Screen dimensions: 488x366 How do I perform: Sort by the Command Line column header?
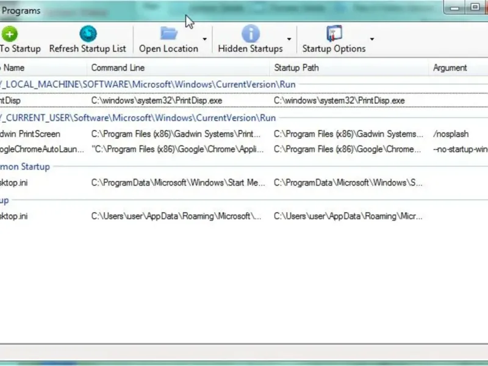tap(118, 68)
